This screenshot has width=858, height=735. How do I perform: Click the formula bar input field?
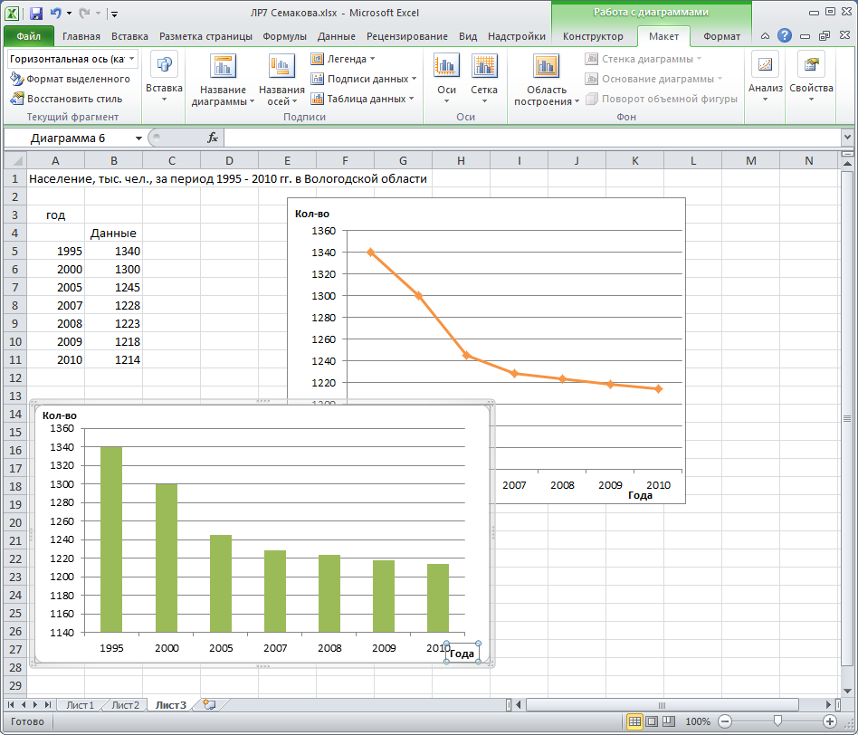pos(530,138)
